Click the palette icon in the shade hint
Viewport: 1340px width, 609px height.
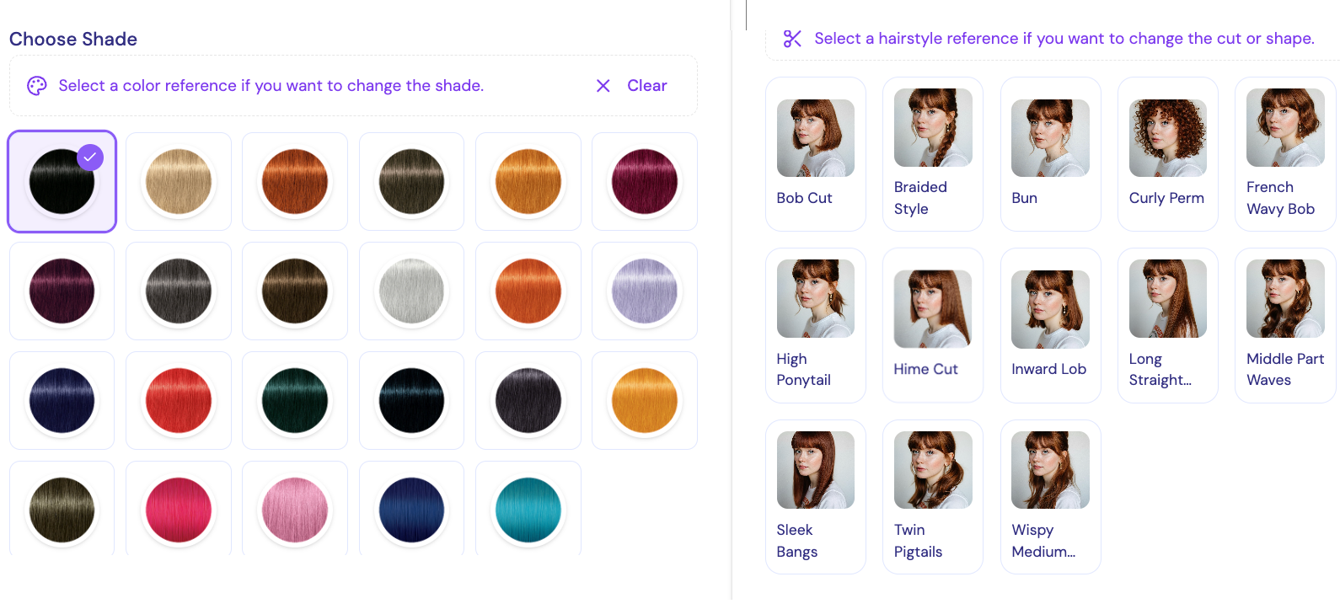click(36, 86)
